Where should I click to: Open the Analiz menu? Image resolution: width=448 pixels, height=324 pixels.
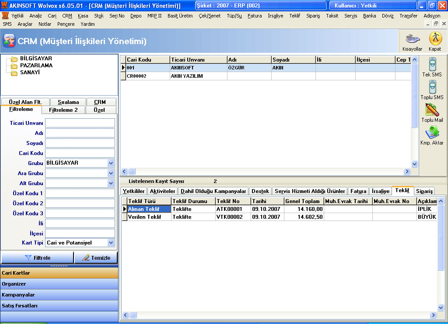[36, 16]
